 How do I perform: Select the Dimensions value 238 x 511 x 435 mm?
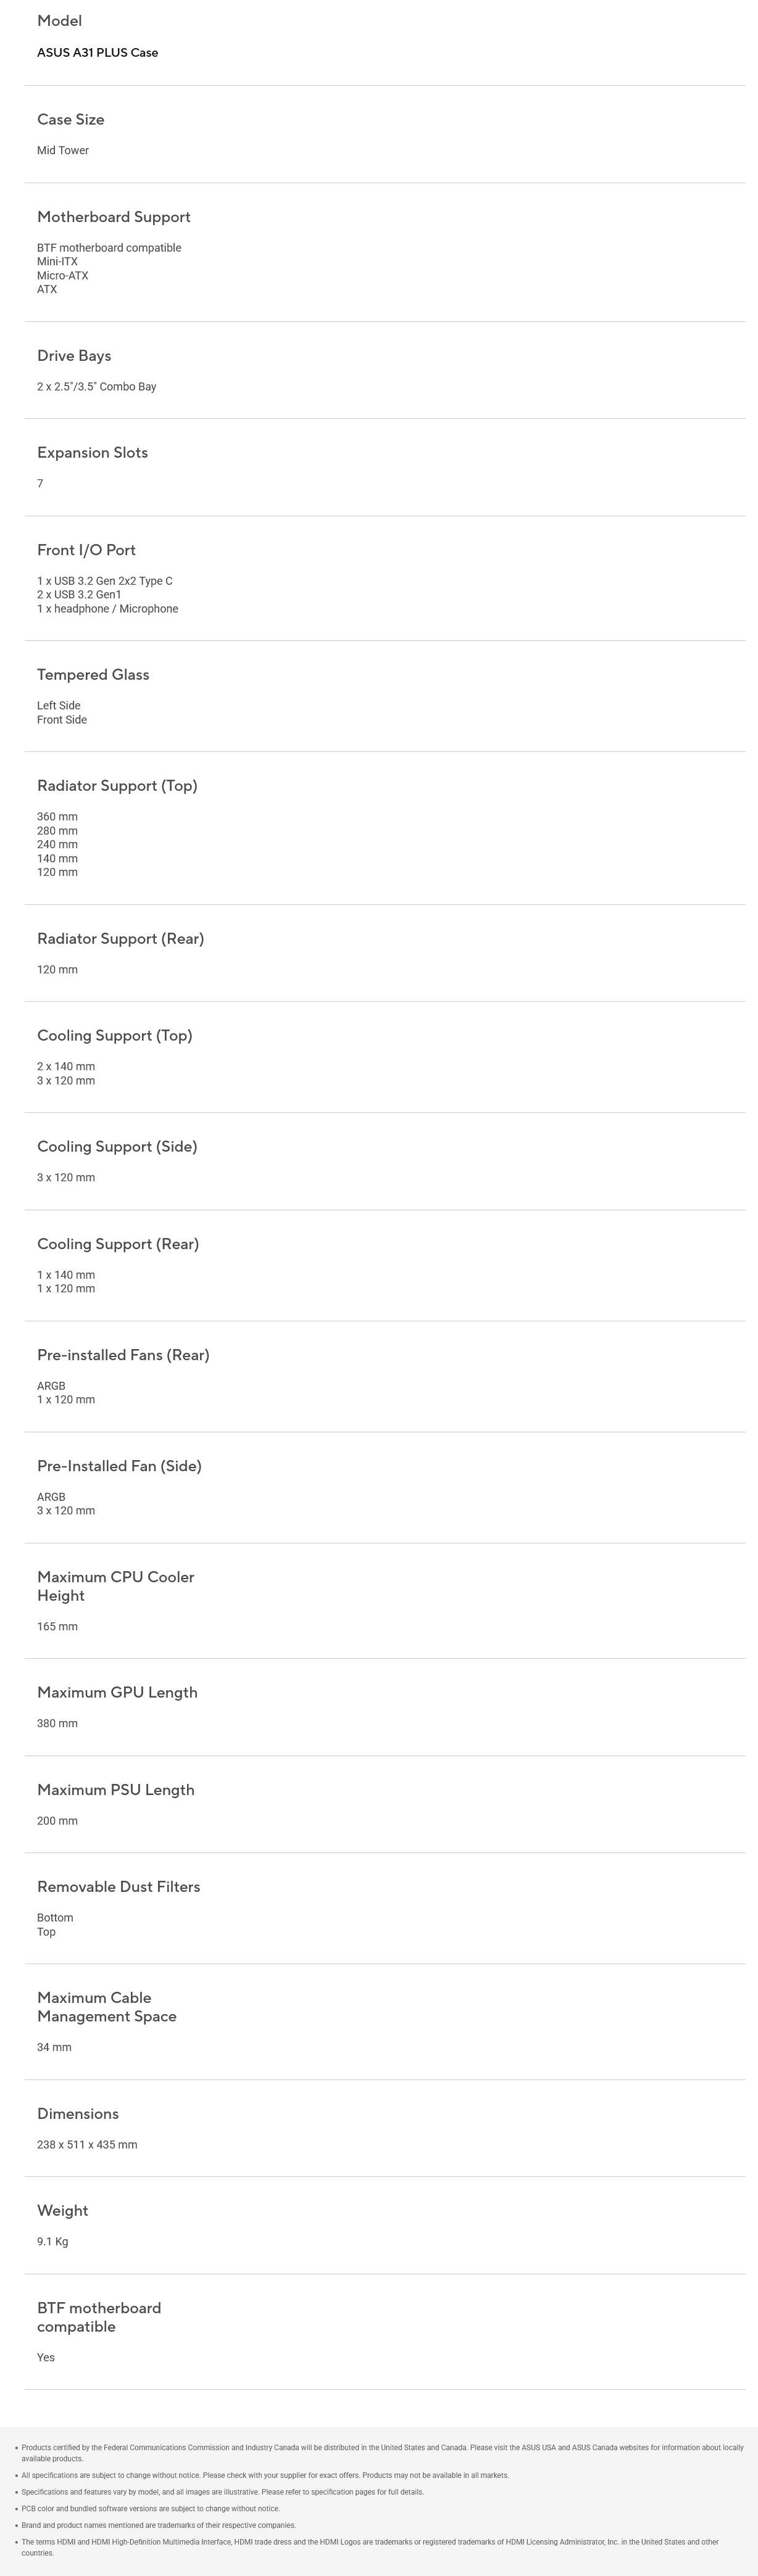(87, 2145)
